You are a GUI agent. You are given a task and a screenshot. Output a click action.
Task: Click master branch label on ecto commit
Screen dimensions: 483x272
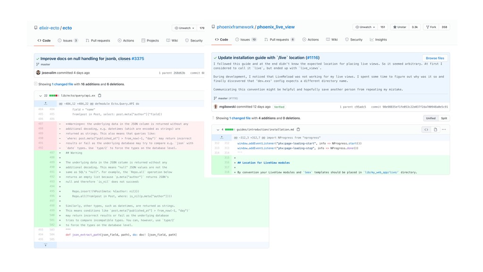pyautogui.click(x=45, y=64)
